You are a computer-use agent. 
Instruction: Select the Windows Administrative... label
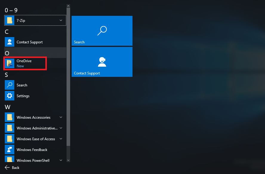tap(37, 128)
